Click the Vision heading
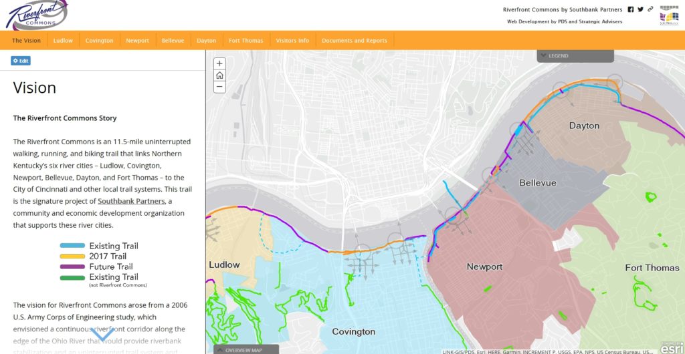The width and height of the screenshot is (685, 354). tap(35, 88)
